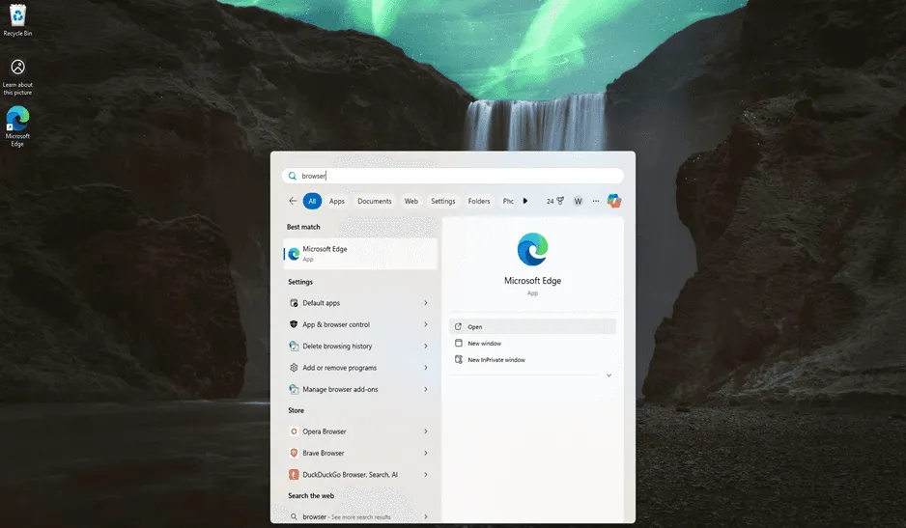Show more filter tabs with the play arrow
This screenshot has height=528, width=906.
(525, 201)
